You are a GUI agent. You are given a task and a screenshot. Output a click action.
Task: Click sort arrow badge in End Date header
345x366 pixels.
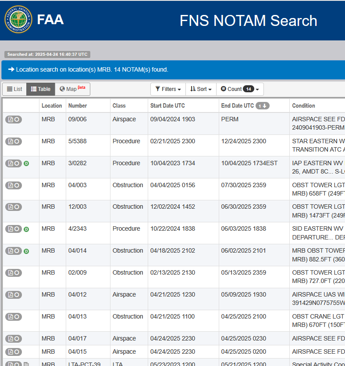tap(263, 106)
